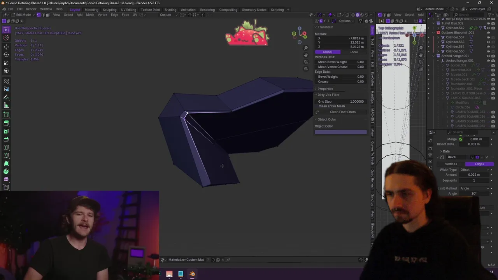This screenshot has width=498, height=280.
Task: Click Clean Entire Mesh
Action: [x=331, y=106]
